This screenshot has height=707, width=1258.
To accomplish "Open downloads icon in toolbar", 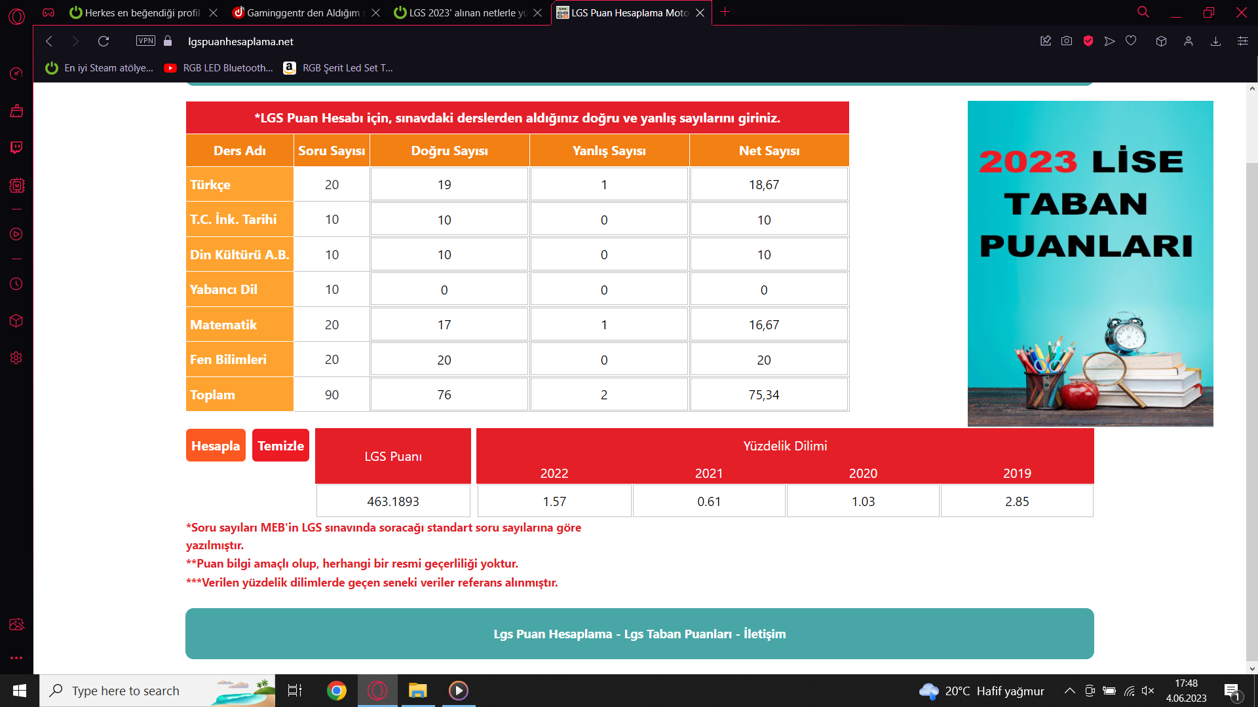I will [x=1215, y=41].
